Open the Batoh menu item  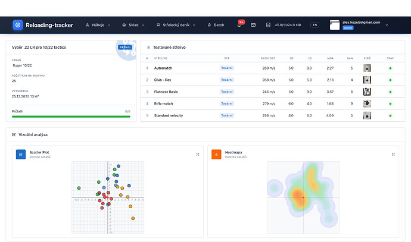tap(216, 25)
